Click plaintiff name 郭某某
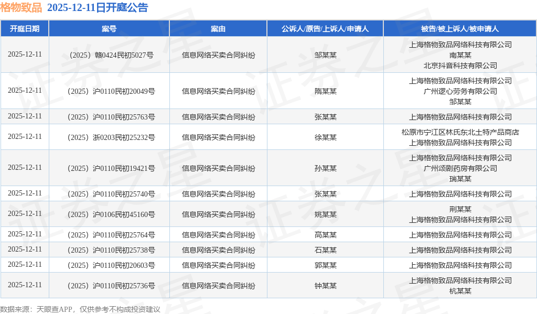The height and width of the screenshot is (314, 537). coord(325,265)
